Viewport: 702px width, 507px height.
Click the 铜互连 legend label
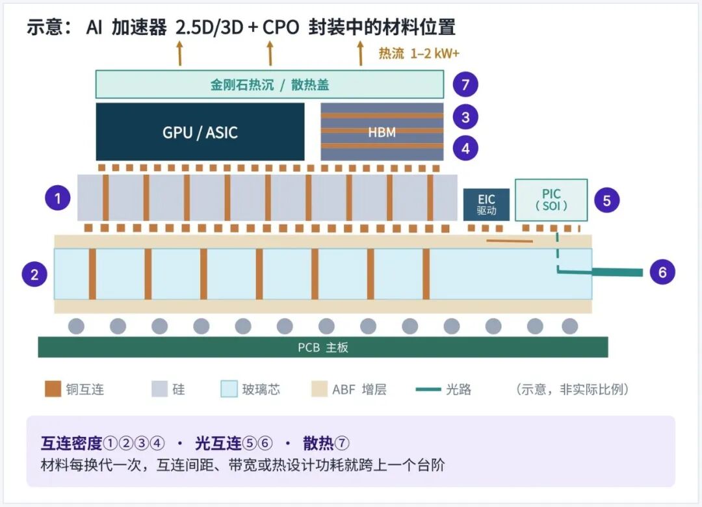pyautogui.click(x=85, y=389)
